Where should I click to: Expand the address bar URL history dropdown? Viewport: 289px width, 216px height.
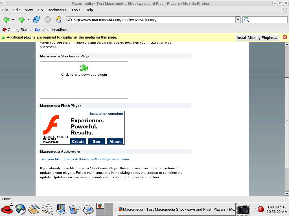point(238,20)
